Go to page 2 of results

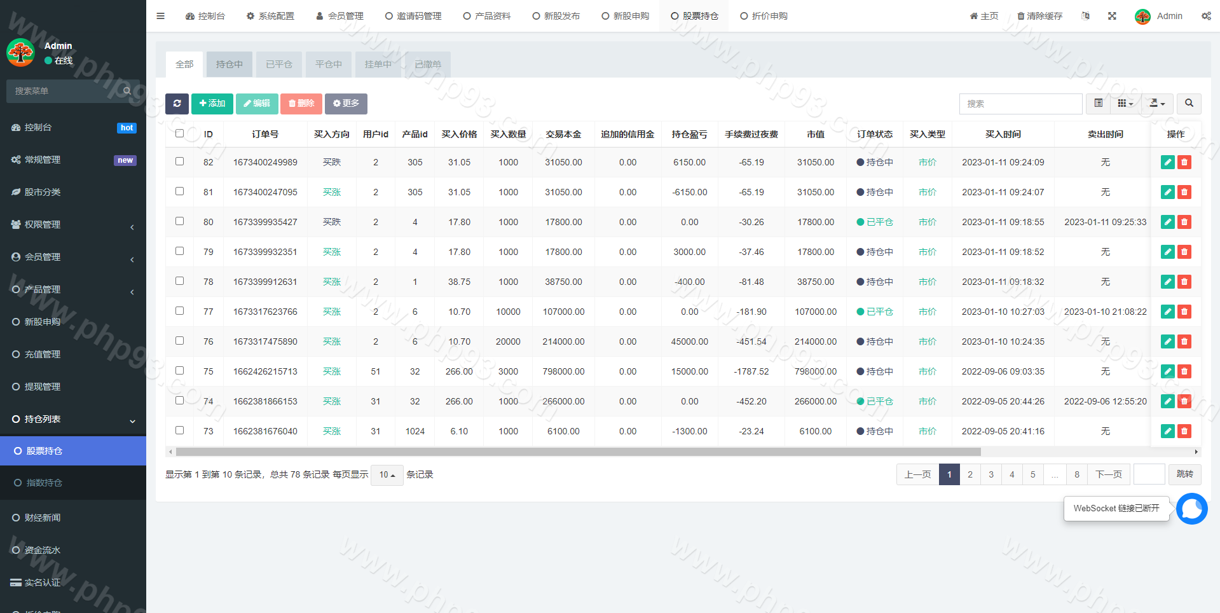click(970, 474)
